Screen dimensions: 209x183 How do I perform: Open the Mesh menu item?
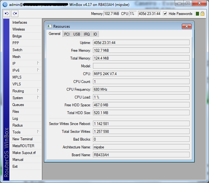[26, 57]
